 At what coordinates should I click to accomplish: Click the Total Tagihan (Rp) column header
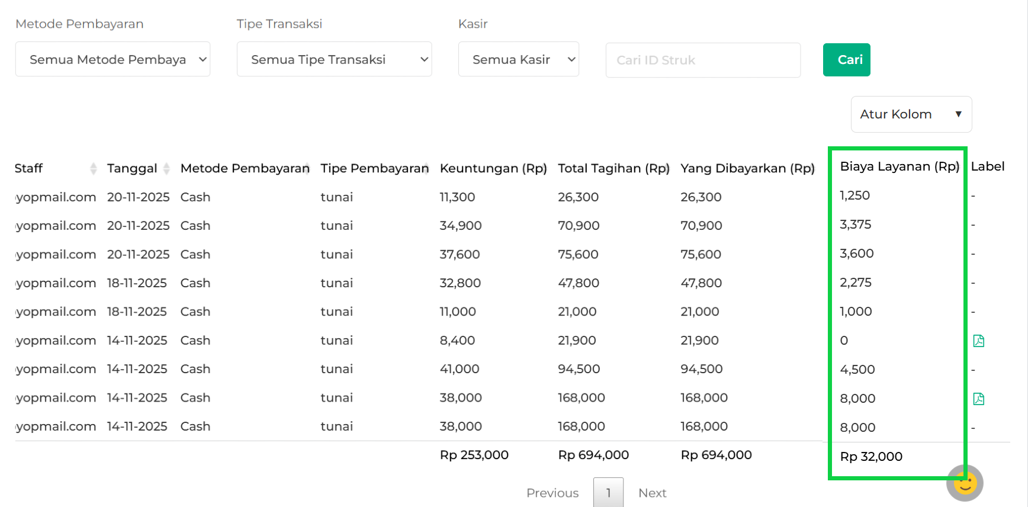point(613,168)
